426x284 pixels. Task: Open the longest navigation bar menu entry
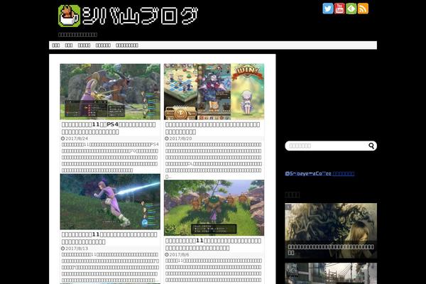click(x=127, y=45)
